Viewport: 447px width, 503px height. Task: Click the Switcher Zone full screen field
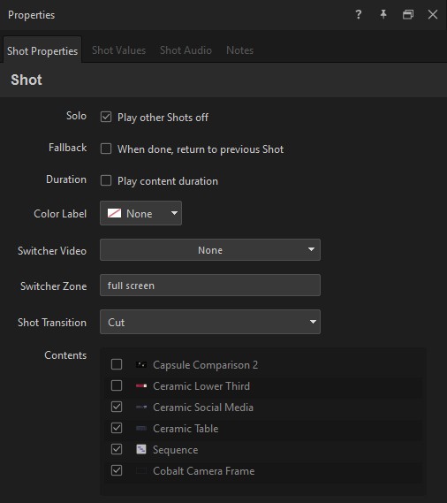210,286
